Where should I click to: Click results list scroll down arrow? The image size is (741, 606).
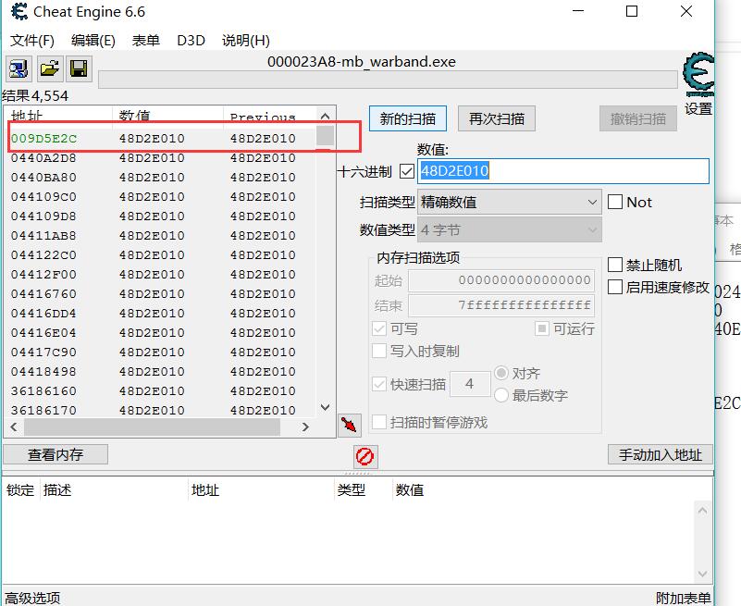[x=325, y=407]
